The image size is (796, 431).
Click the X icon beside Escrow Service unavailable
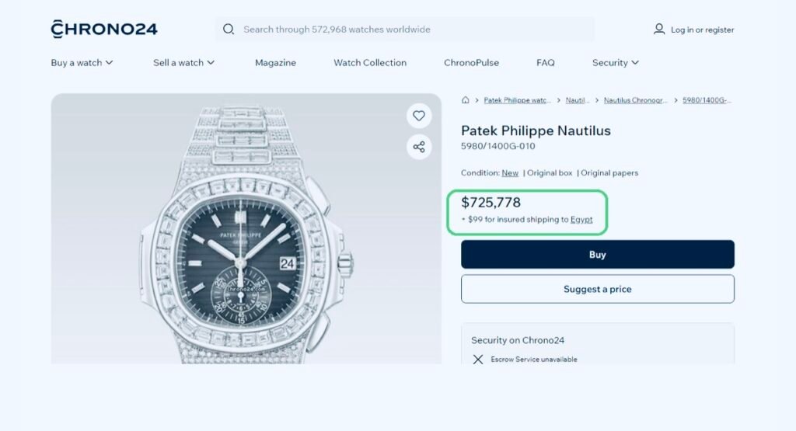coord(478,360)
